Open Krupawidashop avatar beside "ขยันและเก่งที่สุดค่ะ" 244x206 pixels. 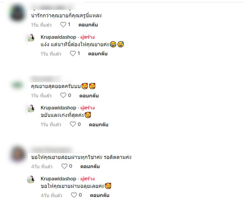click(x=31, y=108)
